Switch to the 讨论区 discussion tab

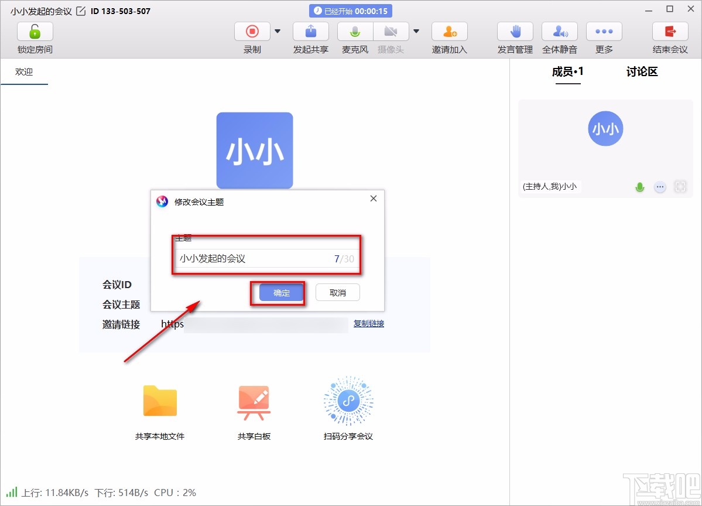click(x=641, y=71)
